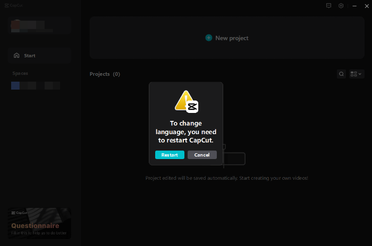The height and width of the screenshot is (246, 372).
Task: Open grid view layout dropdown
Action: 357,74
